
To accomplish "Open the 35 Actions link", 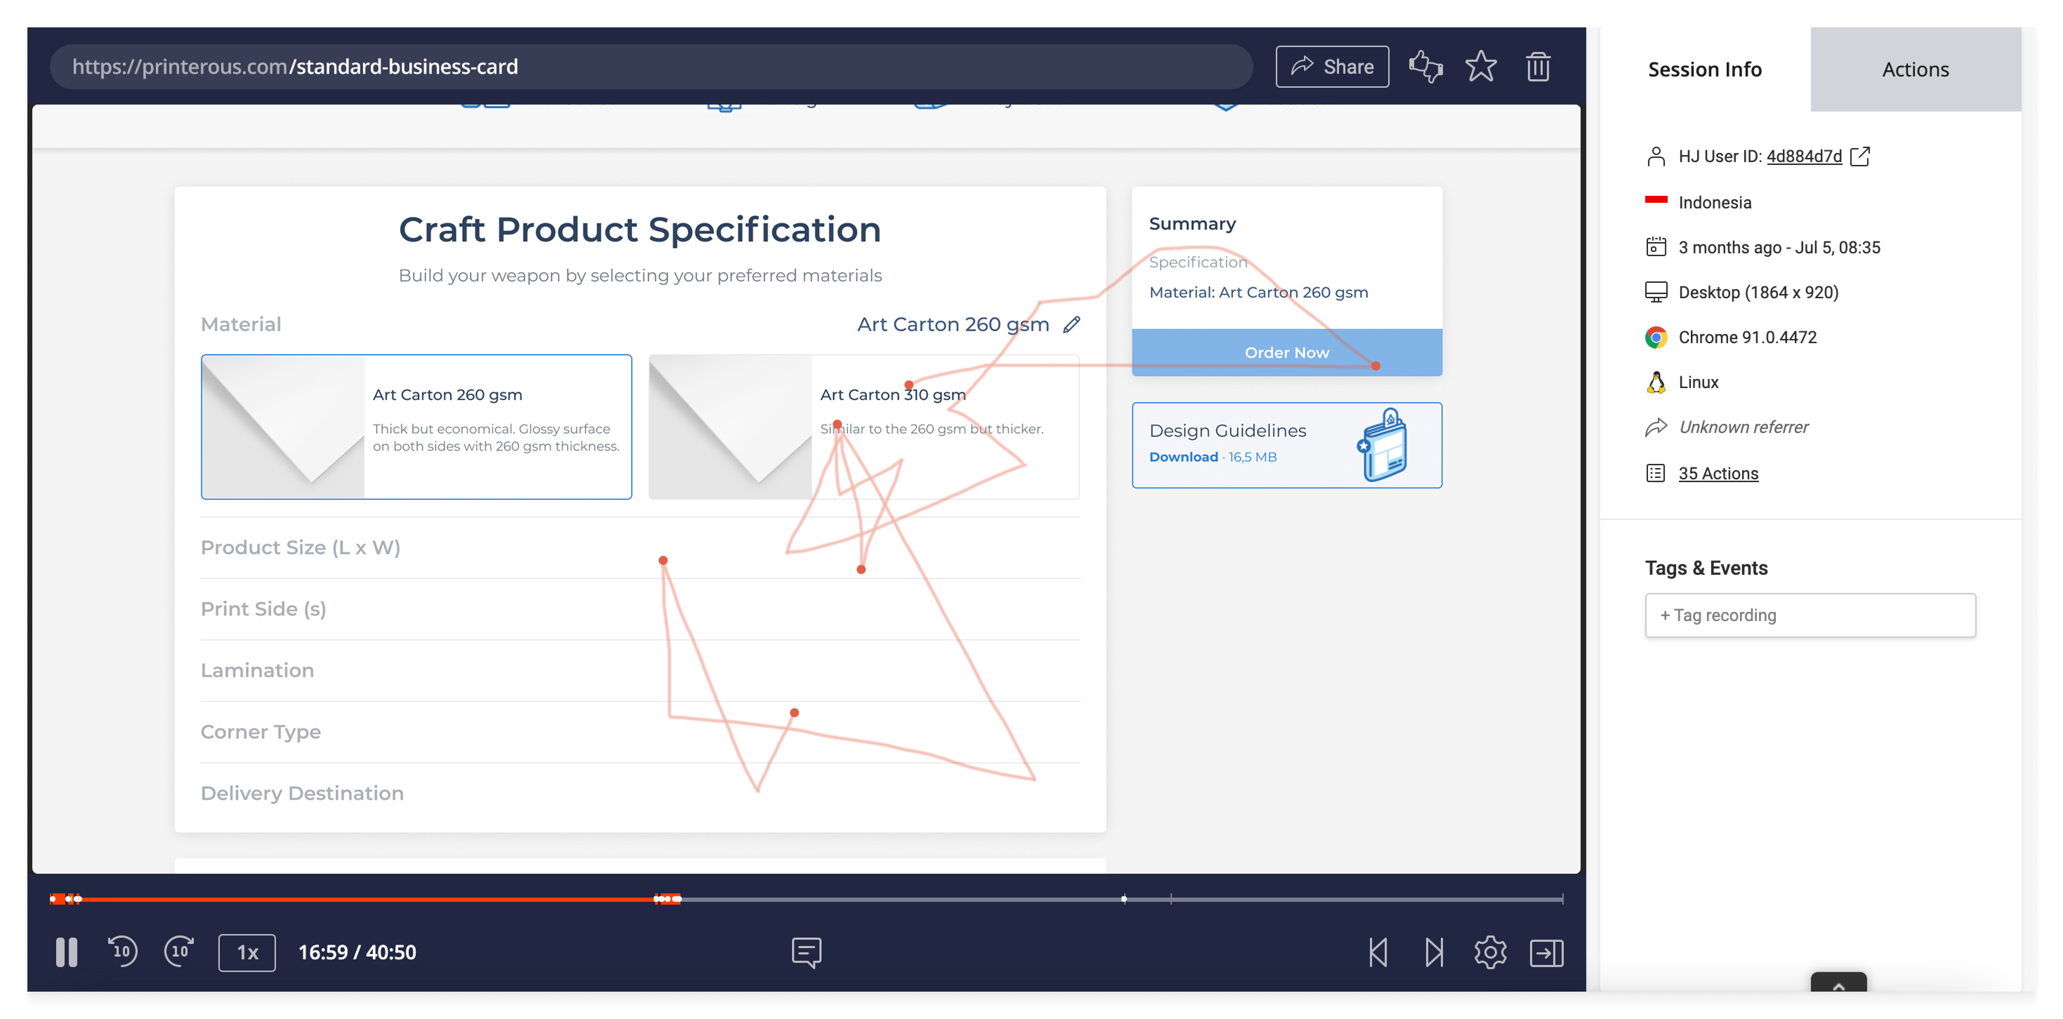I will pos(1718,473).
